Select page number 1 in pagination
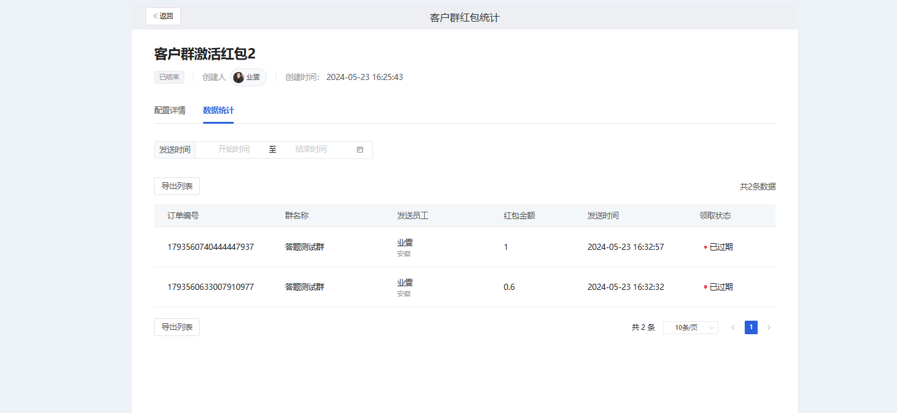897x413 pixels. [751, 327]
